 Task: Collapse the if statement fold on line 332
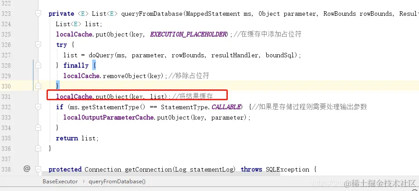tap(38, 107)
